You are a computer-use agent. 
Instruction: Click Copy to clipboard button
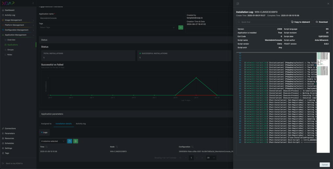(x=300, y=22)
